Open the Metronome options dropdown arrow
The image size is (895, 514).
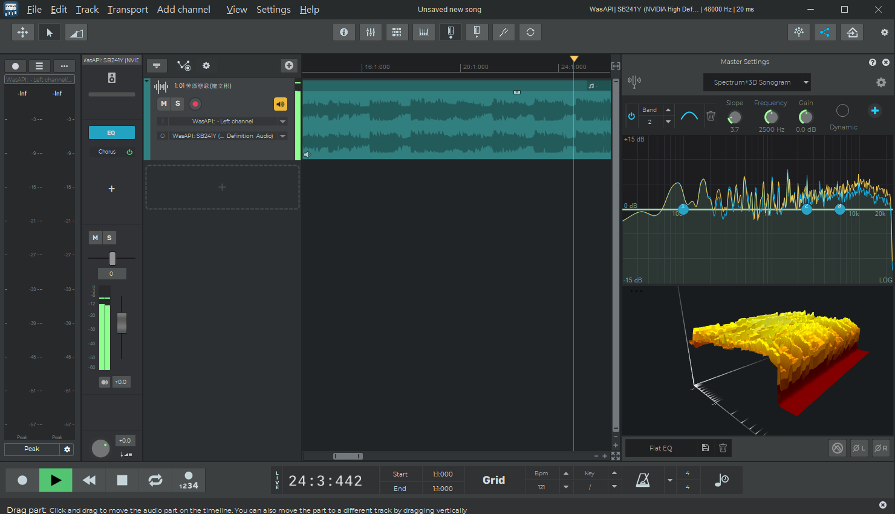click(669, 480)
